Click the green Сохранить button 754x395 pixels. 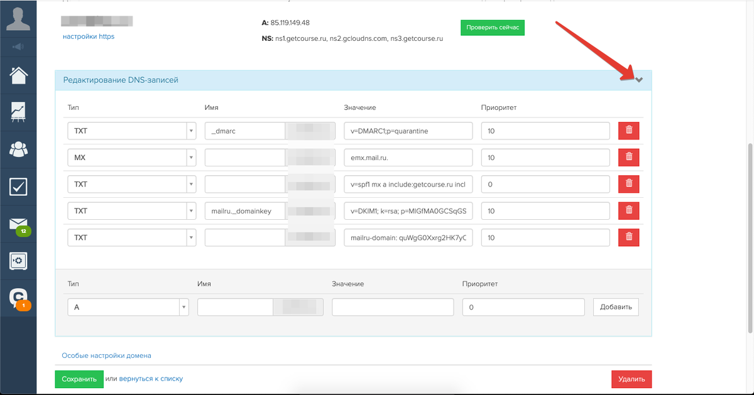pos(79,379)
